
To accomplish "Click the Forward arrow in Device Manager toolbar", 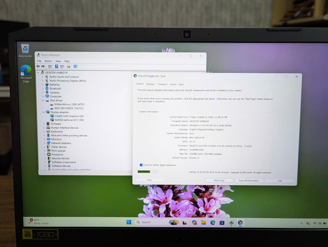I will click(x=43, y=66).
